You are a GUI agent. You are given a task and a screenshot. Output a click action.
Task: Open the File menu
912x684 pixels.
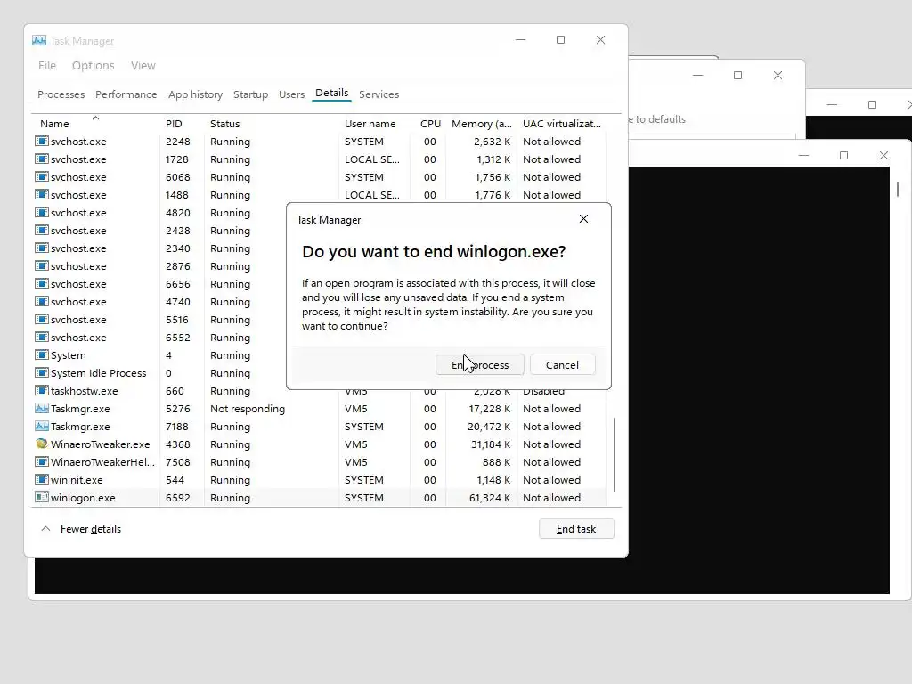coord(47,66)
